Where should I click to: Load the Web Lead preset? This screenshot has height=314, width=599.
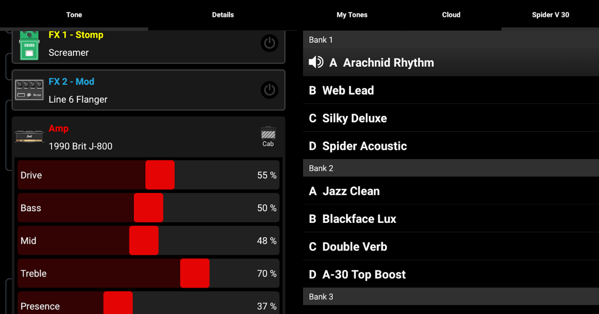[x=348, y=90]
